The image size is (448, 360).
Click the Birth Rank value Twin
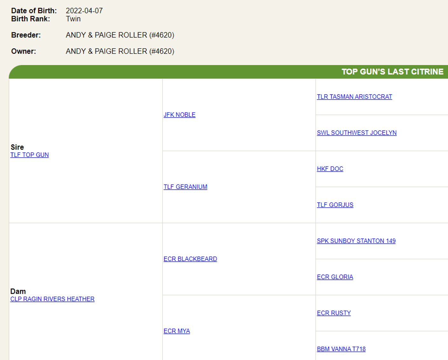(73, 19)
